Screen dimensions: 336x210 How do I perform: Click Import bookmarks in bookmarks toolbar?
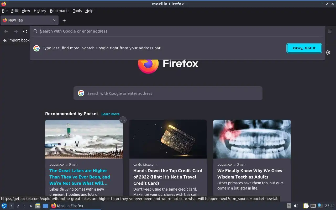tap(17, 40)
